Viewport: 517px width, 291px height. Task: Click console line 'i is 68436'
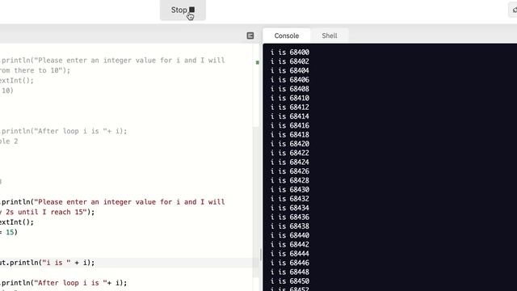pos(290,217)
